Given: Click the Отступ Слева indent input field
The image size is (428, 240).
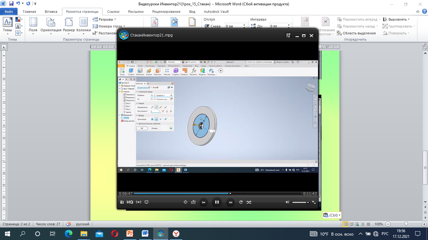Looking at the screenshot, I should [234, 27].
